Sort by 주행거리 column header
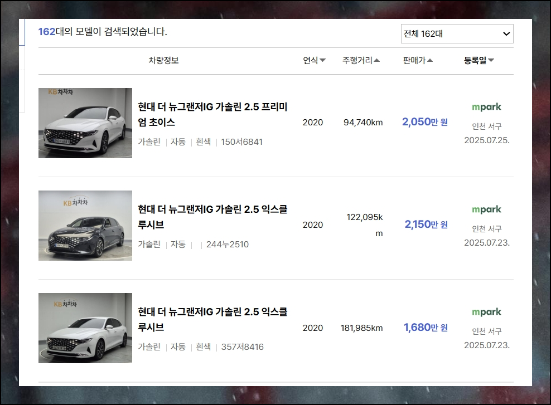Screen dimensions: 551x405 (361, 60)
